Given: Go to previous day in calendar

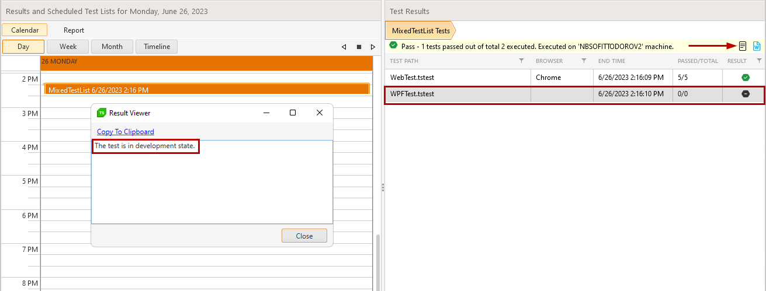Looking at the screenshot, I should pos(344,47).
